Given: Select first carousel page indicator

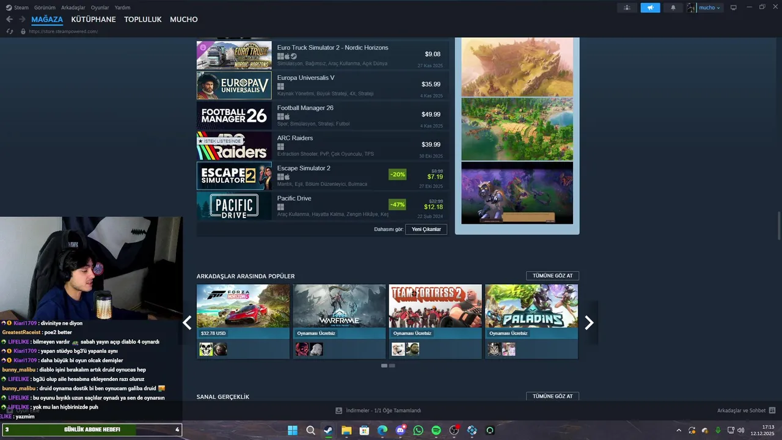Looking at the screenshot, I should click(384, 365).
